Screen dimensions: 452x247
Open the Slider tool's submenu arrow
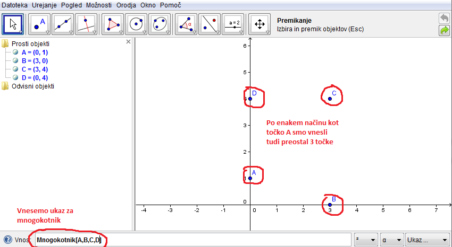click(x=241, y=32)
